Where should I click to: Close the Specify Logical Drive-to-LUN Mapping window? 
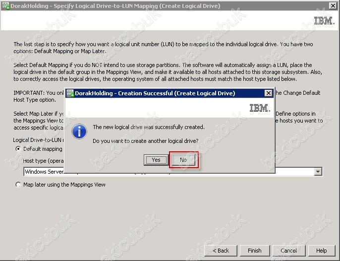tap(333, 5)
